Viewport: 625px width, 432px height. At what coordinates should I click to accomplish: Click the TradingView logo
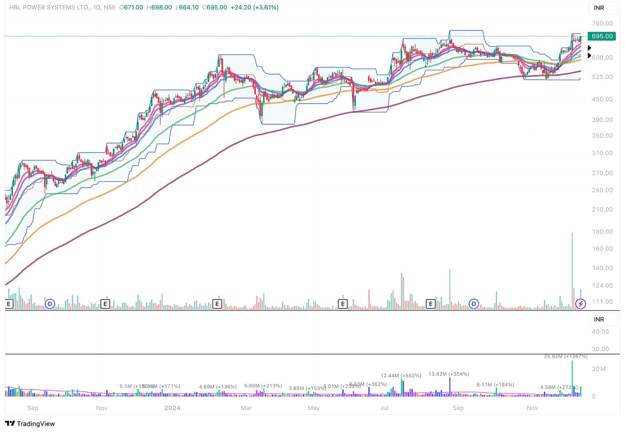click(30, 423)
